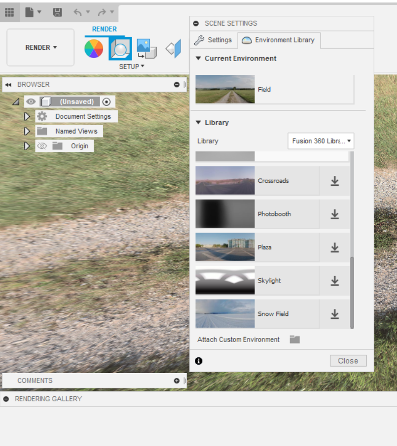Collapse the Rendering Gallery minus icon
This screenshot has width=397, height=446.
click(6, 399)
